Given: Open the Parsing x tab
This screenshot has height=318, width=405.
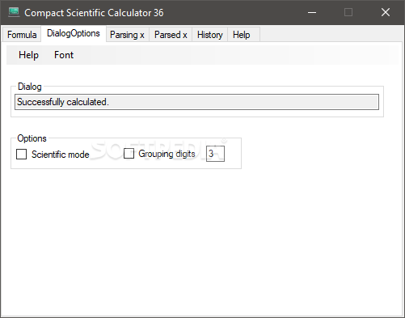Looking at the screenshot, I should pyautogui.click(x=127, y=35).
